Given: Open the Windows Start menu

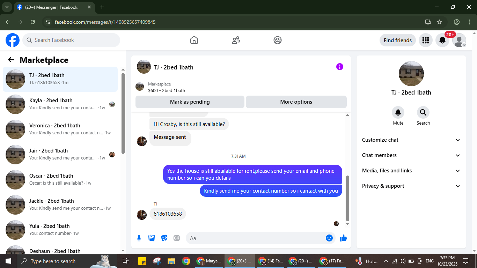Looking at the screenshot, I should pos(8,261).
